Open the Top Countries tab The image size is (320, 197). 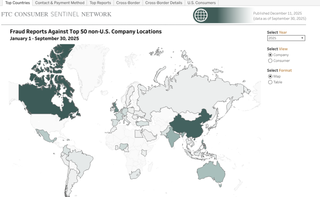(17, 3)
